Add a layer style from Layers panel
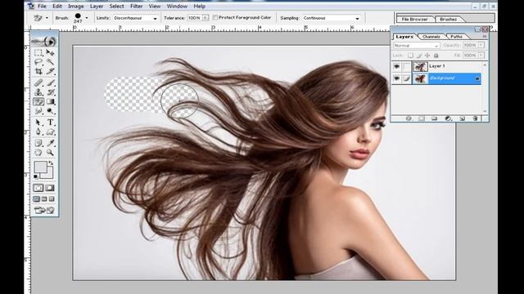Screen dimensions: 524x294 coord(409,118)
